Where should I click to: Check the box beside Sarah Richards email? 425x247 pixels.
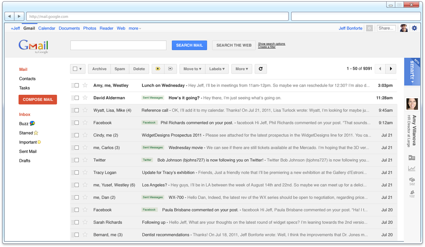pos(77,222)
